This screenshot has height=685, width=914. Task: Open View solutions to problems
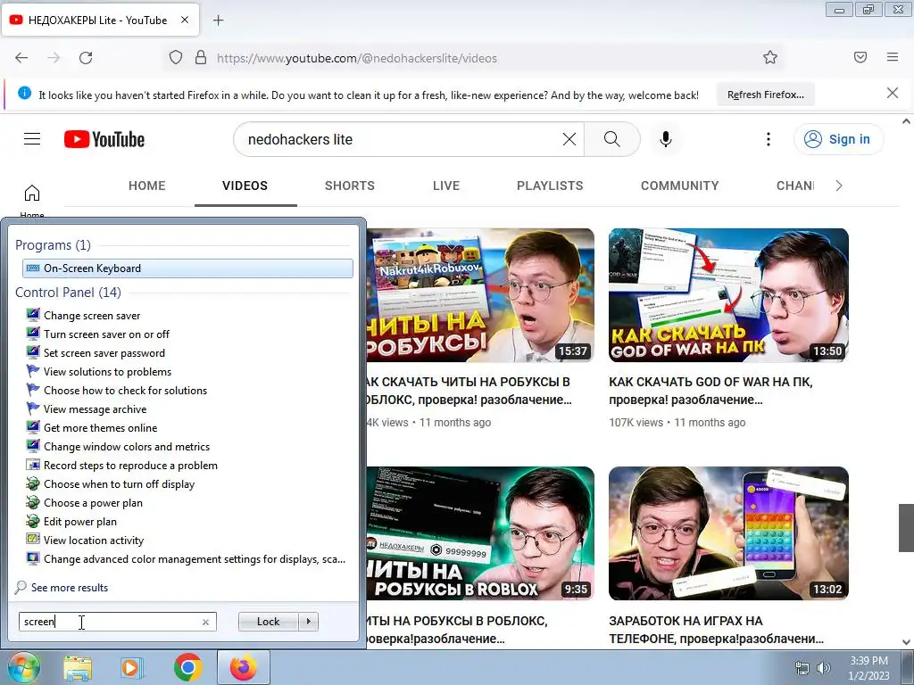tap(107, 372)
